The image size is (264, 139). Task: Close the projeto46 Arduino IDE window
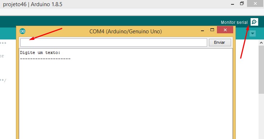[x=255, y=3]
